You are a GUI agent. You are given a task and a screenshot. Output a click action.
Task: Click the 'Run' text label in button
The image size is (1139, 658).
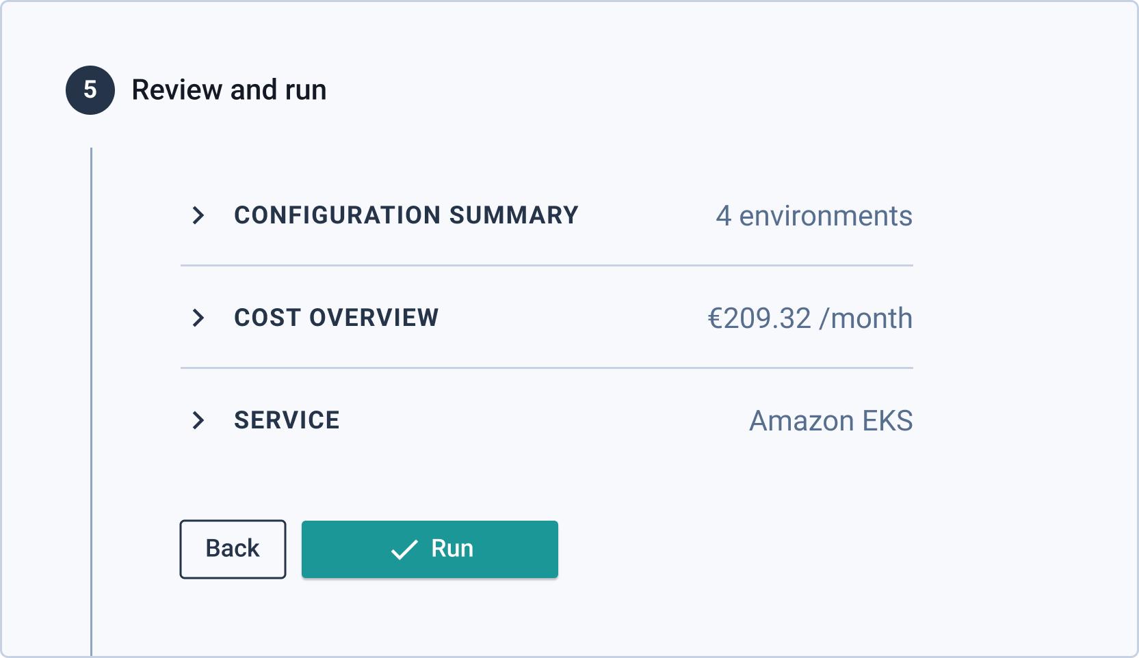pos(452,549)
